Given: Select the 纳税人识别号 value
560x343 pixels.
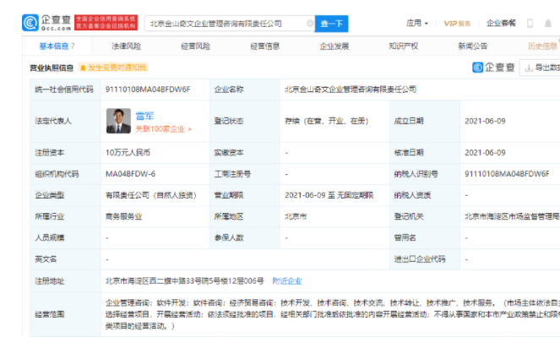Looking at the screenshot, I should [x=507, y=174].
